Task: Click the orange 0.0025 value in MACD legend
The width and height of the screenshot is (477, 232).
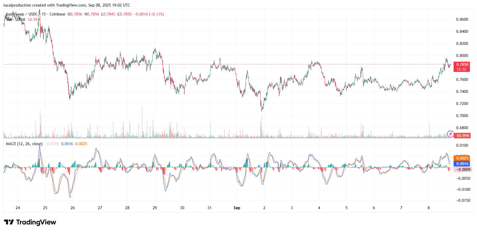Action: pos(81,144)
